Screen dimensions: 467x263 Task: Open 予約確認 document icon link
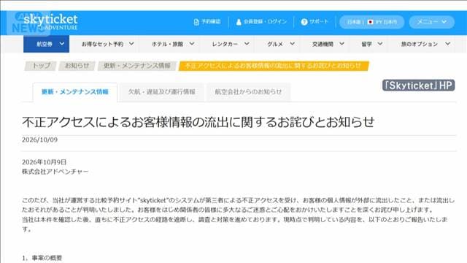point(196,22)
